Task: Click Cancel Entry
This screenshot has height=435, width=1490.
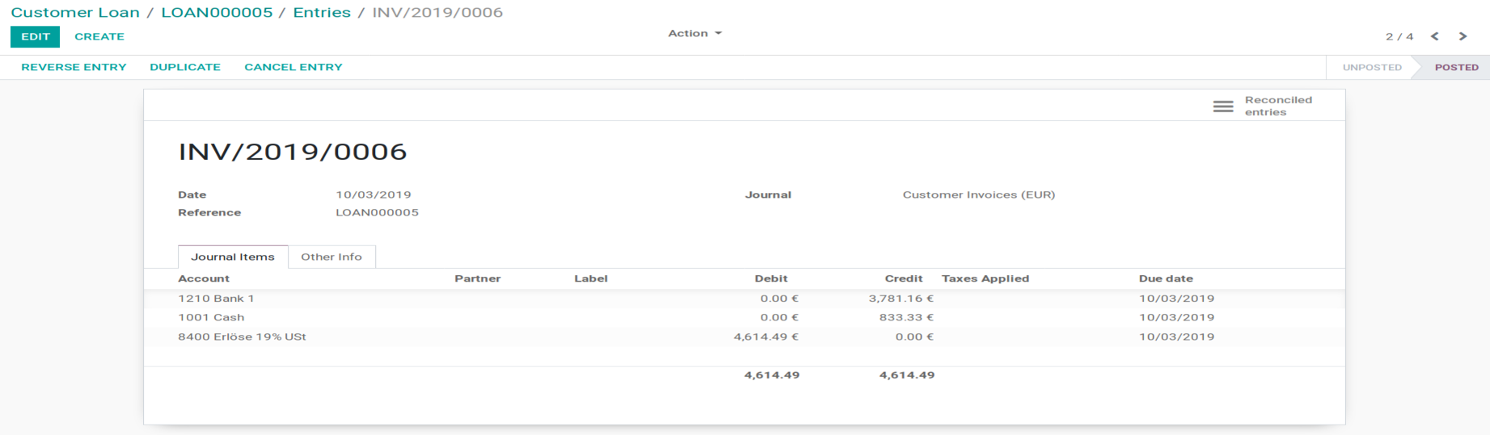Action: coord(293,67)
